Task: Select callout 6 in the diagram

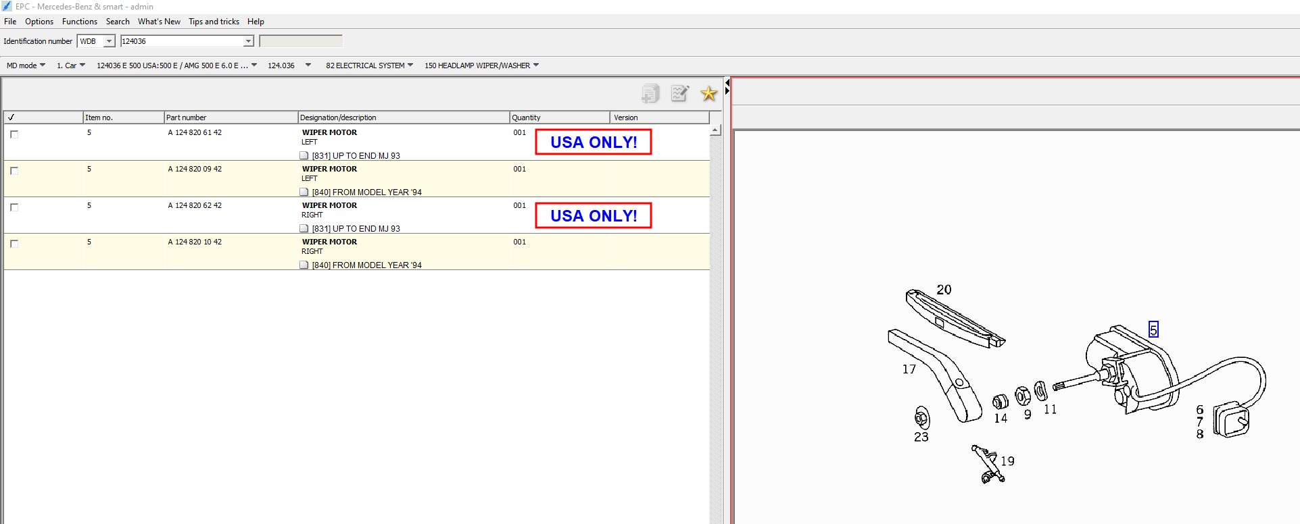Action: click(x=1200, y=410)
